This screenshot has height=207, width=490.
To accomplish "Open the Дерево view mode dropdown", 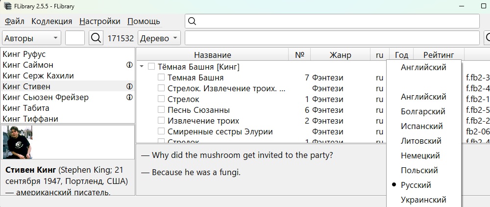I will 159,38.
